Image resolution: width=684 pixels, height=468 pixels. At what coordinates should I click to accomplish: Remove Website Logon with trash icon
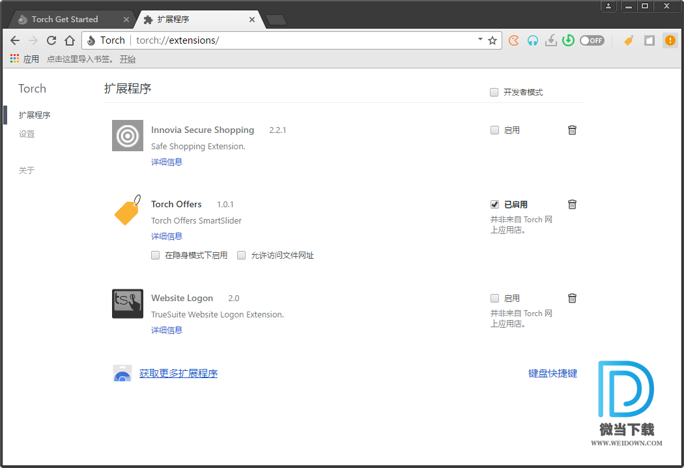coord(572,298)
